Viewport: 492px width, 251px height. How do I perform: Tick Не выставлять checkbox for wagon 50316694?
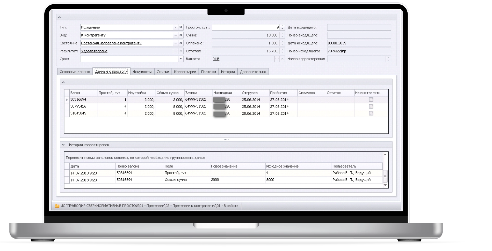click(x=371, y=100)
